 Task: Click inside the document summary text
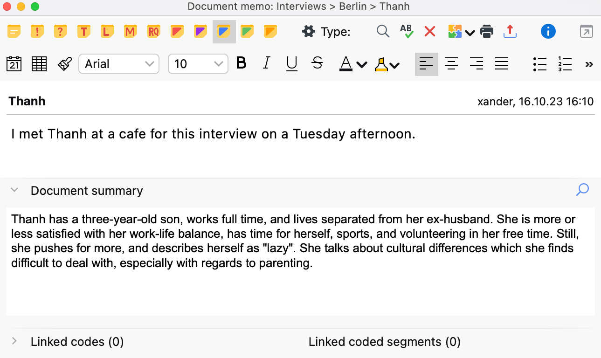pyautogui.click(x=301, y=261)
